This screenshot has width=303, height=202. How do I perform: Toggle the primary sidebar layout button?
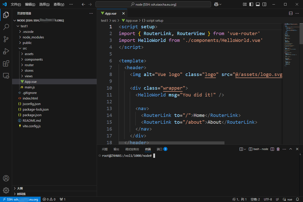[x=251, y=4]
